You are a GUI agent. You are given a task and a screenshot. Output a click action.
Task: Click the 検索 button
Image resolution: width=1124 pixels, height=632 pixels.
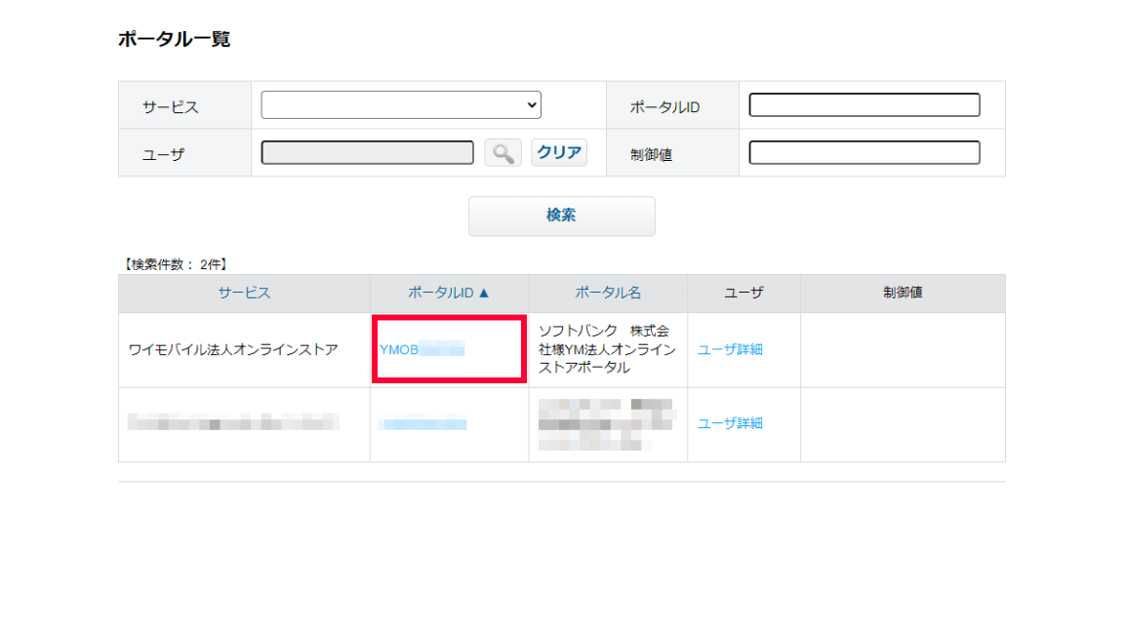click(x=561, y=217)
